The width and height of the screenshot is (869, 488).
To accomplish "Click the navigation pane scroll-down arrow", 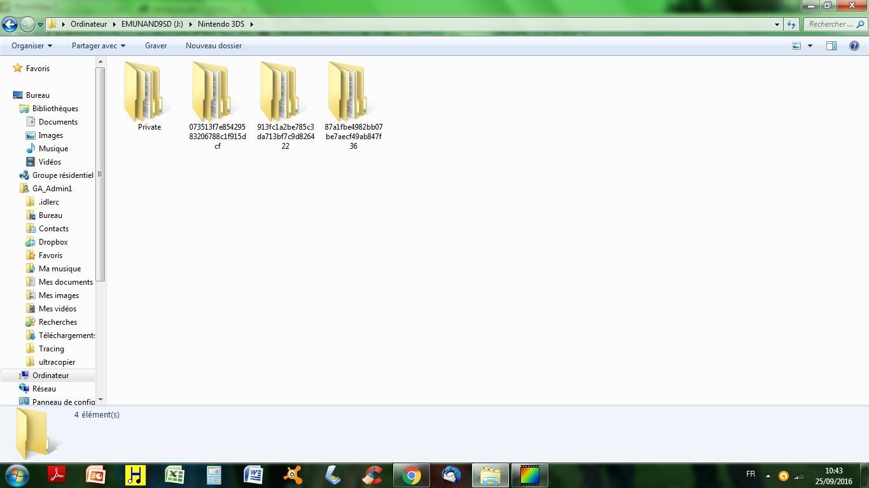I will [100, 400].
